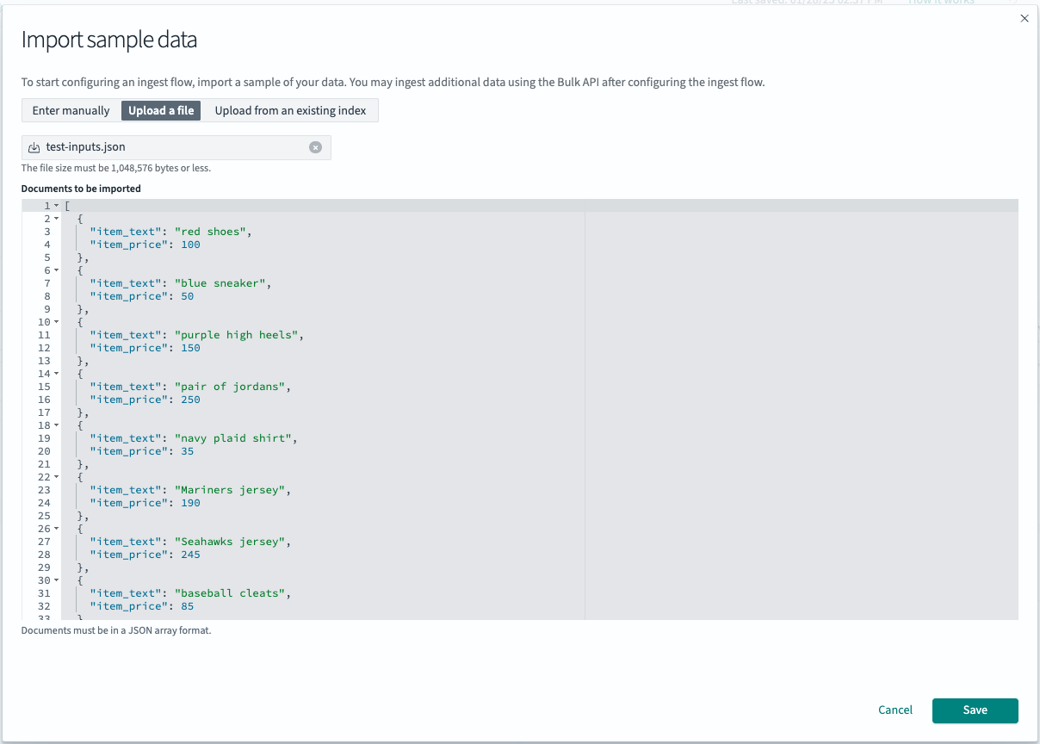Collapse the object fold arrow on line 6
The image size is (1040, 744).
57,270
